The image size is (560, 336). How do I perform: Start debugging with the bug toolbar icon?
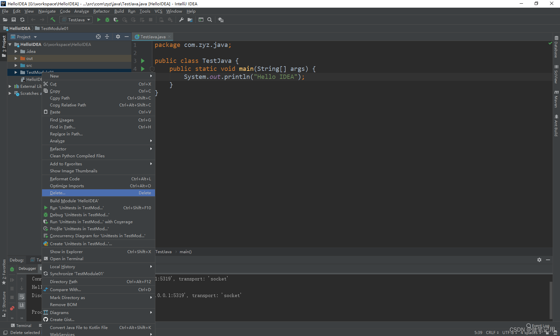[107, 20]
